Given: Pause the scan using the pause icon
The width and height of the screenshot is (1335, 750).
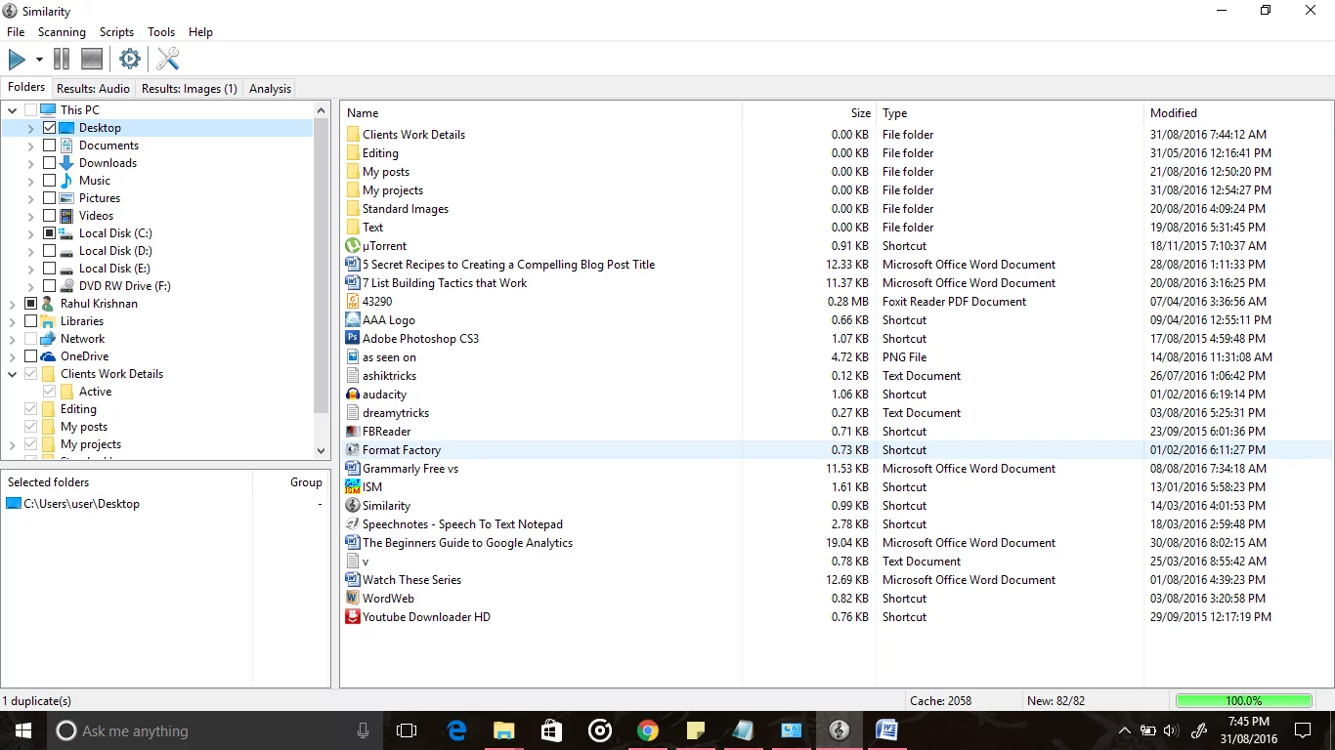Looking at the screenshot, I should [x=62, y=60].
